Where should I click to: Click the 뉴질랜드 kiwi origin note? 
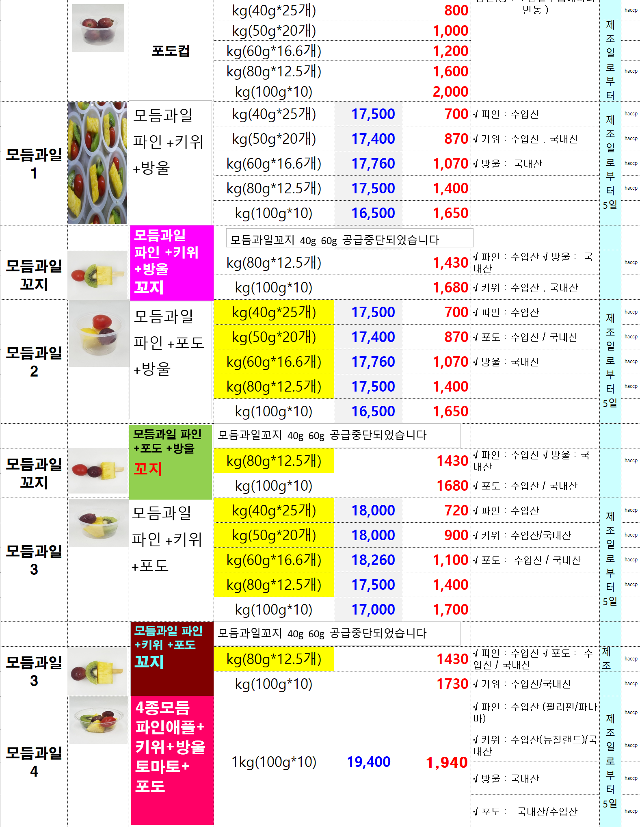point(534,745)
